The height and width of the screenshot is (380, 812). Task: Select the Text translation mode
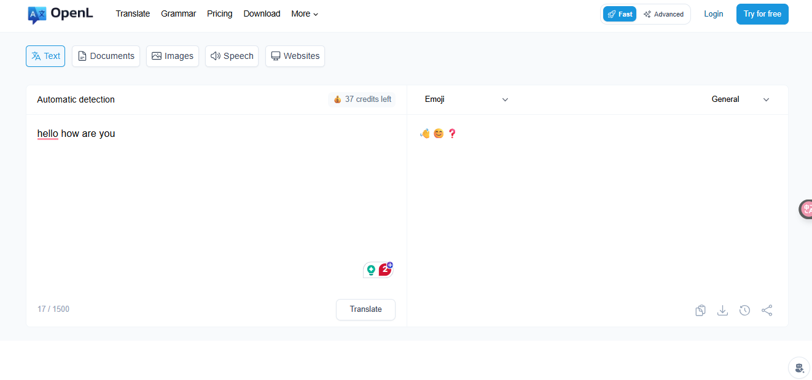pos(45,56)
